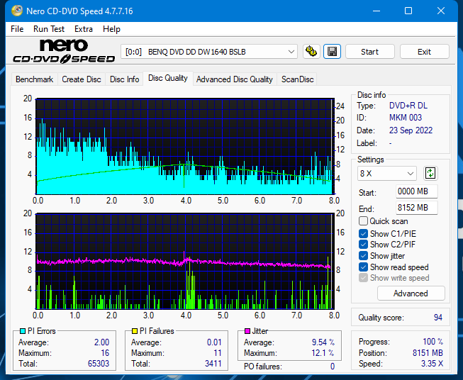Click the yellow PI Failures color swatch
Image resolution: width=463 pixels, height=380 pixels.
coord(135,331)
